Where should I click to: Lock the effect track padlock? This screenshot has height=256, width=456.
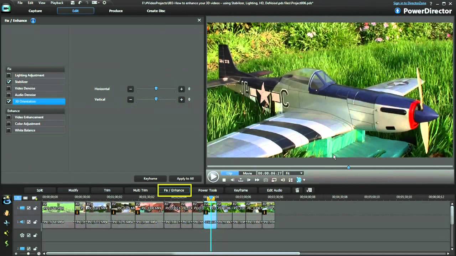click(x=35, y=235)
